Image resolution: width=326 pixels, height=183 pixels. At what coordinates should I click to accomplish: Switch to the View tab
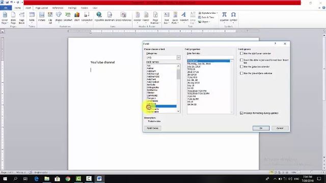tap(95, 8)
